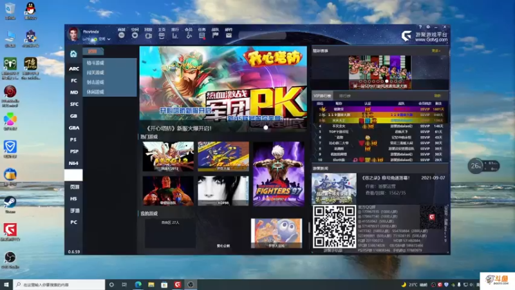Viewport: 515px width, 290px height.
Task: Select the FC platform tab
Action: pos(73,81)
